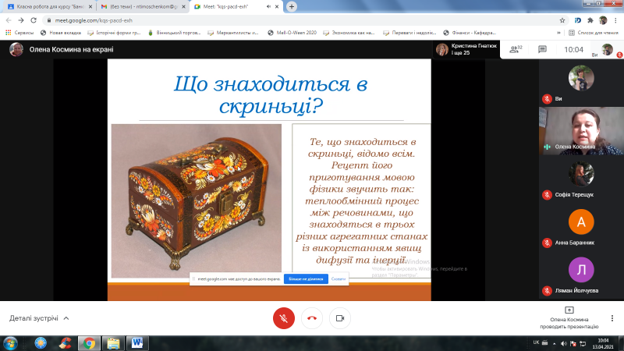Leave the call with the hang-up button
624x351 pixels.
[x=312, y=318]
